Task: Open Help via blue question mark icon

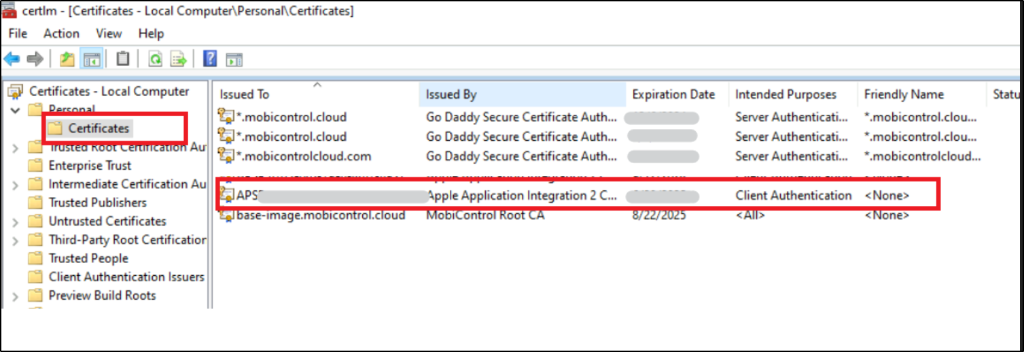Action: click(211, 60)
